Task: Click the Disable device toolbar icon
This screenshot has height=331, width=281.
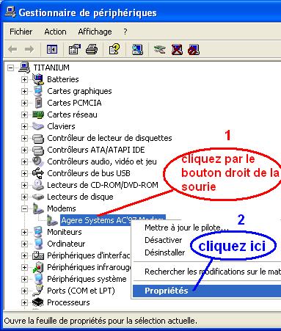Action: click(x=194, y=49)
